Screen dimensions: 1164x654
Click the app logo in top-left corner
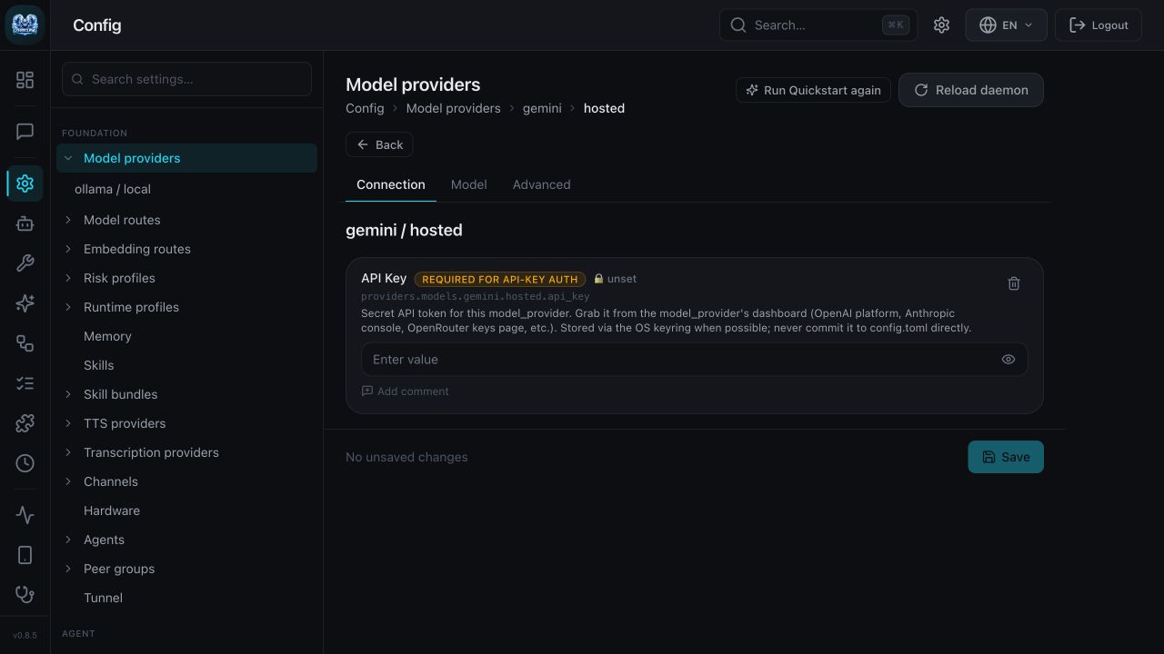pos(25,25)
